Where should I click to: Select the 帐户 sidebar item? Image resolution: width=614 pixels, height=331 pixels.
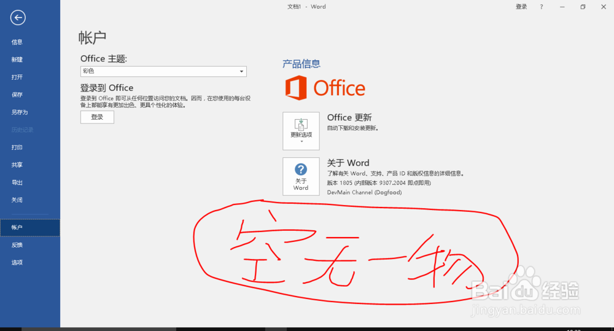[30, 228]
